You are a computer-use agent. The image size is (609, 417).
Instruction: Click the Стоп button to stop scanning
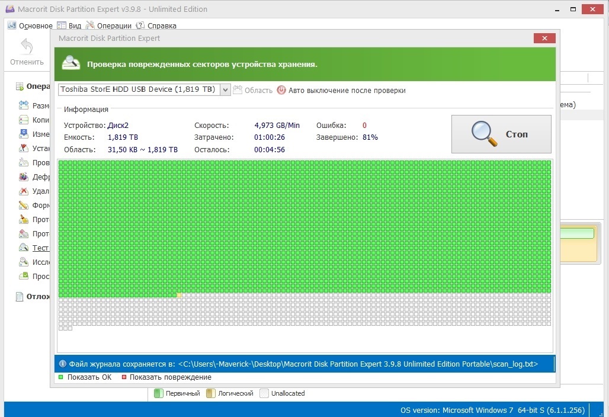coord(501,134)
